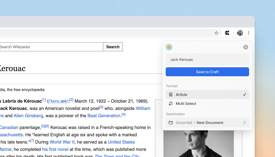This screenshot has height=157, width=275.
Task: Click the Article checkmark
Action: [245, 94]
